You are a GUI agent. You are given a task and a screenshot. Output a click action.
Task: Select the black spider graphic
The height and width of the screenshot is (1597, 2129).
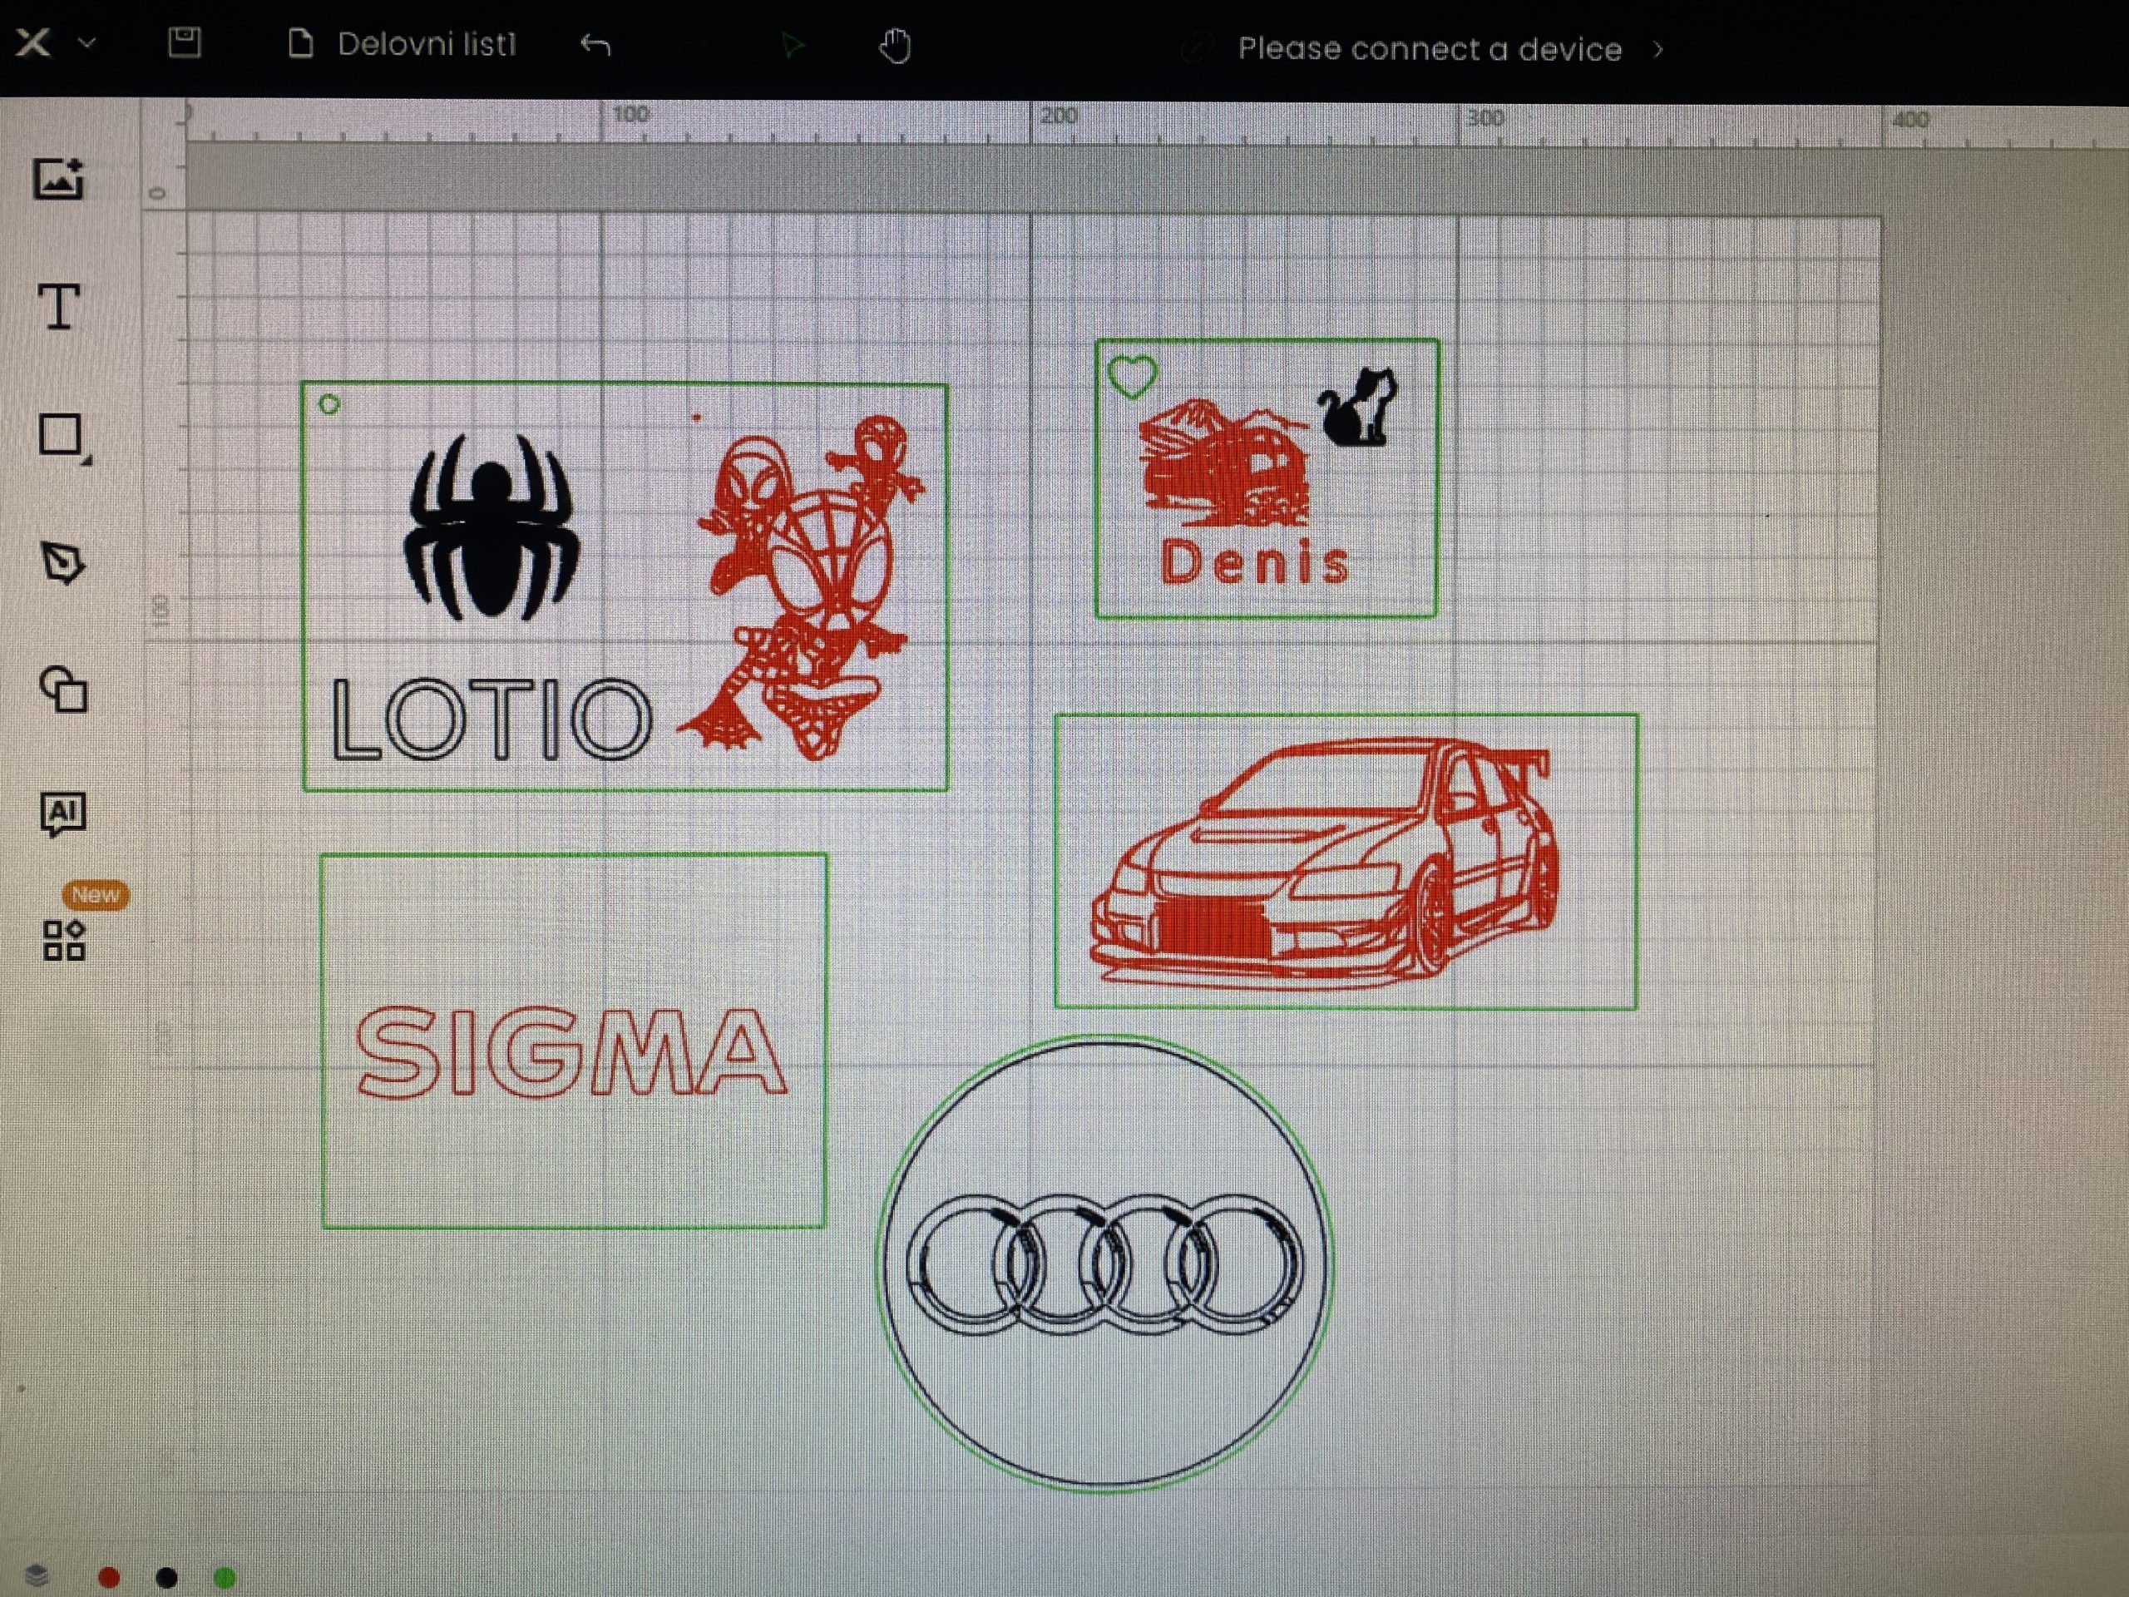coord(491,527)
